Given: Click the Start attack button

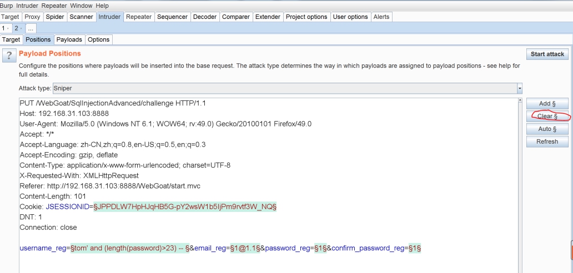Looking at the screenshot, I should [547, 54].
